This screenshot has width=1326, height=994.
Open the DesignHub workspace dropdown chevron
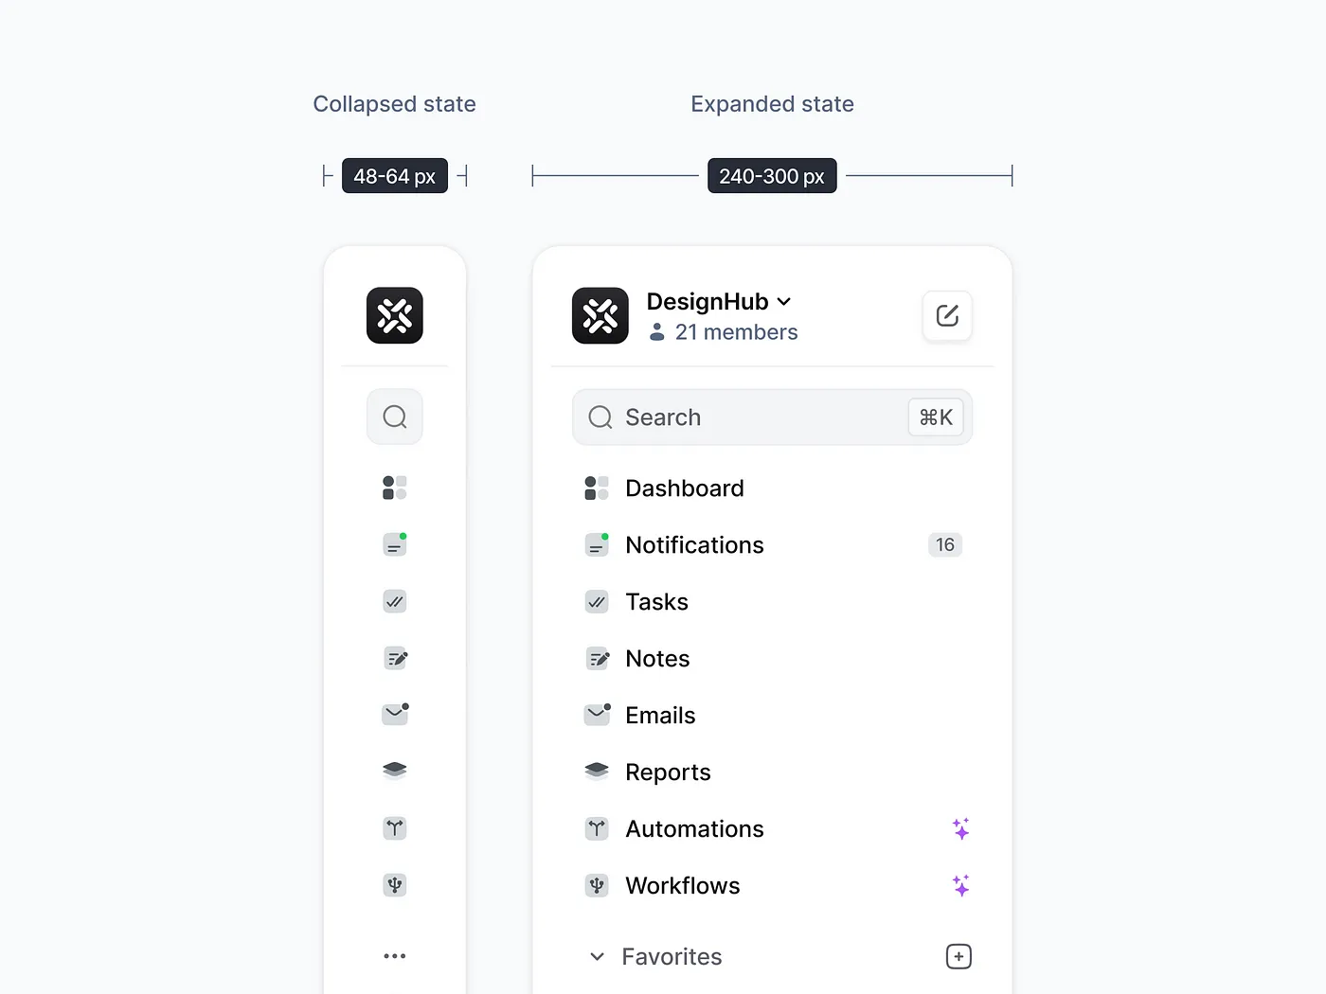tap(784, 302)
